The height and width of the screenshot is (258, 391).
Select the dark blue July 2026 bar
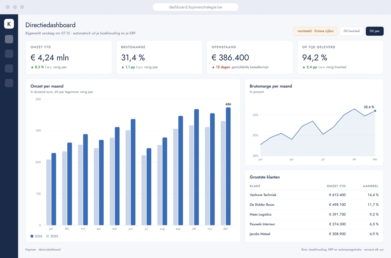point(149,187)
